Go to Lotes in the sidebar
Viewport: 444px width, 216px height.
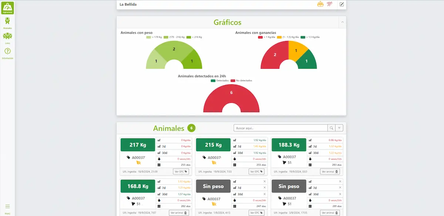tap(7, 38)
